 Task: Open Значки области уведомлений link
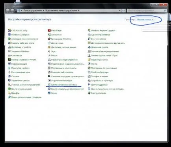105,51
